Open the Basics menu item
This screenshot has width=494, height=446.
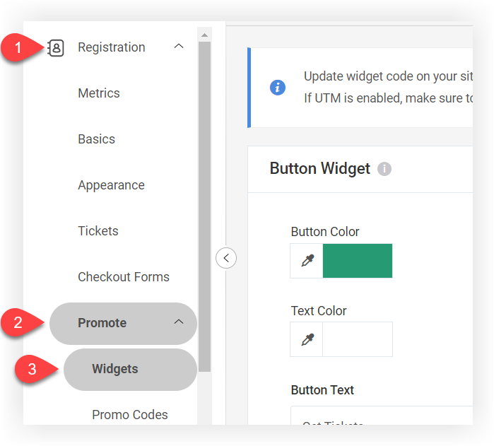point(96,139)
